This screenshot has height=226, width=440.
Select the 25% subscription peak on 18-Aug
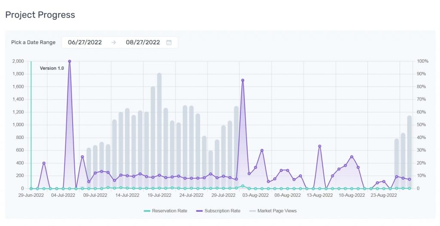click(351, 157)
